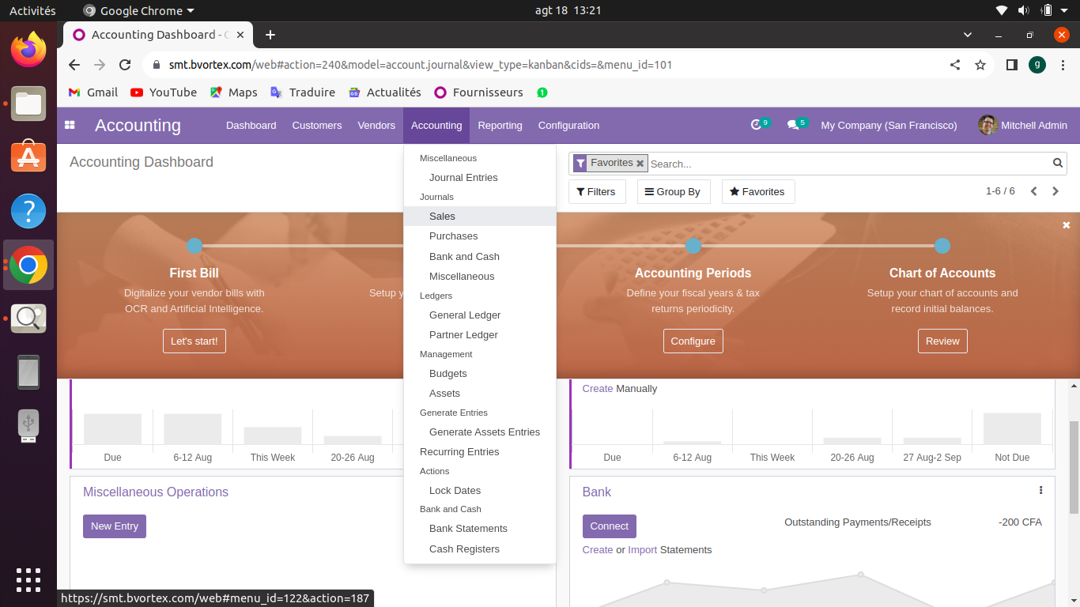Open the Favorites dropdown button
This screenshot has width=1080, height=607.
point(757,191)
